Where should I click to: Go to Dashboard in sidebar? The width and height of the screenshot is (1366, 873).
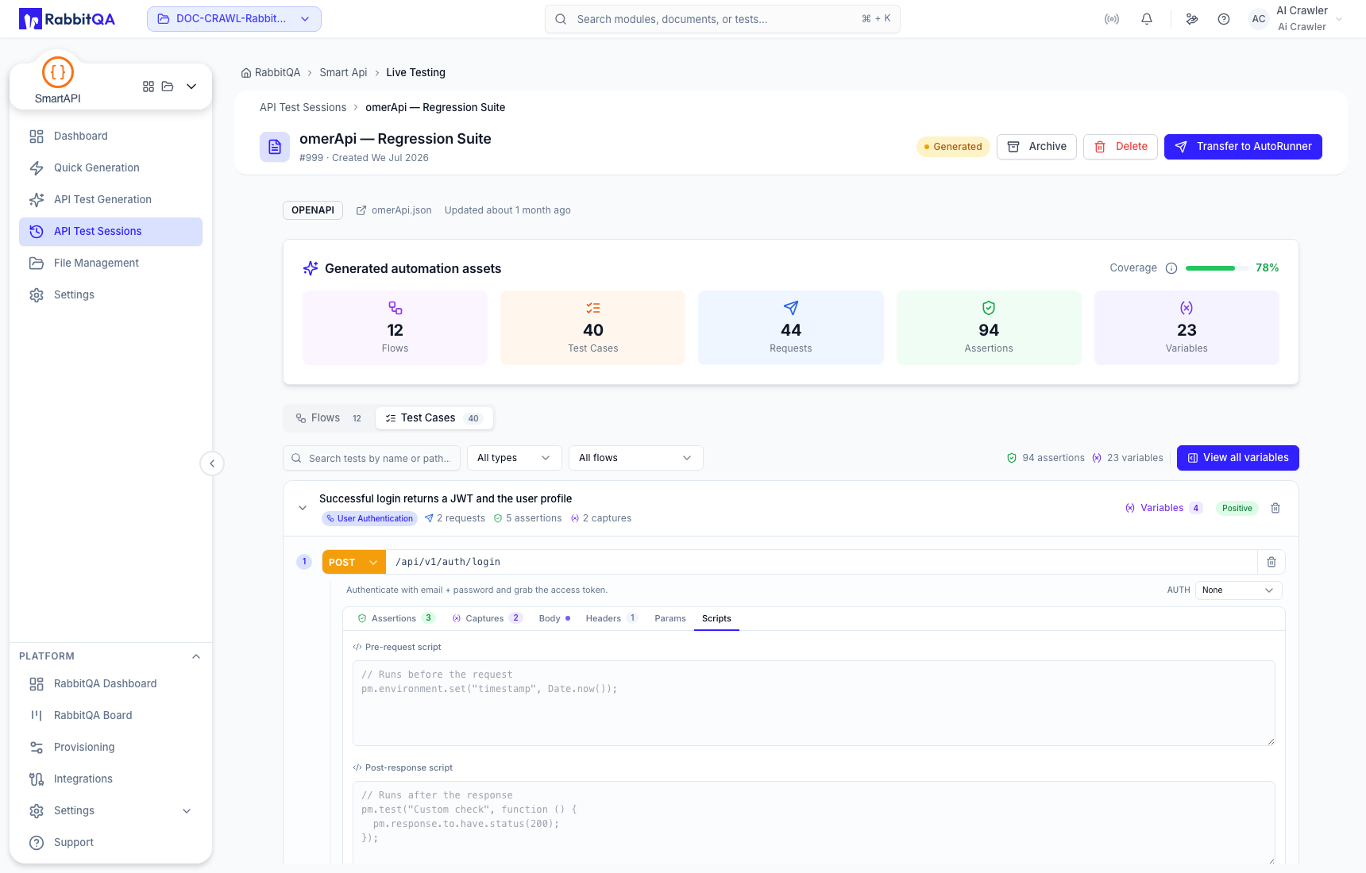[110, 137]
